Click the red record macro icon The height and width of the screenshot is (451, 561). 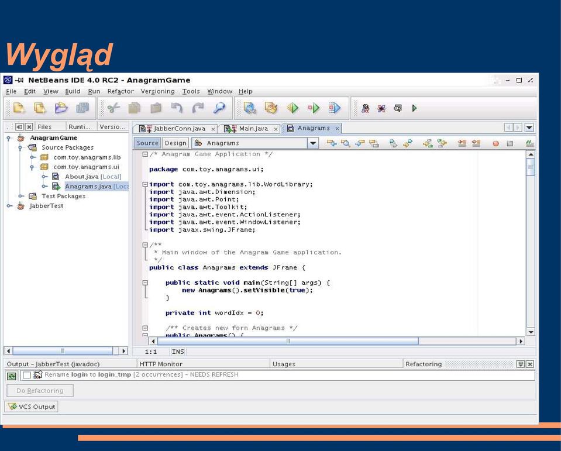coord(495,143)
